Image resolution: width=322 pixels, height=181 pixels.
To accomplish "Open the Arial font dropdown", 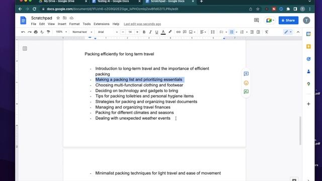I will tap(108, 32).
